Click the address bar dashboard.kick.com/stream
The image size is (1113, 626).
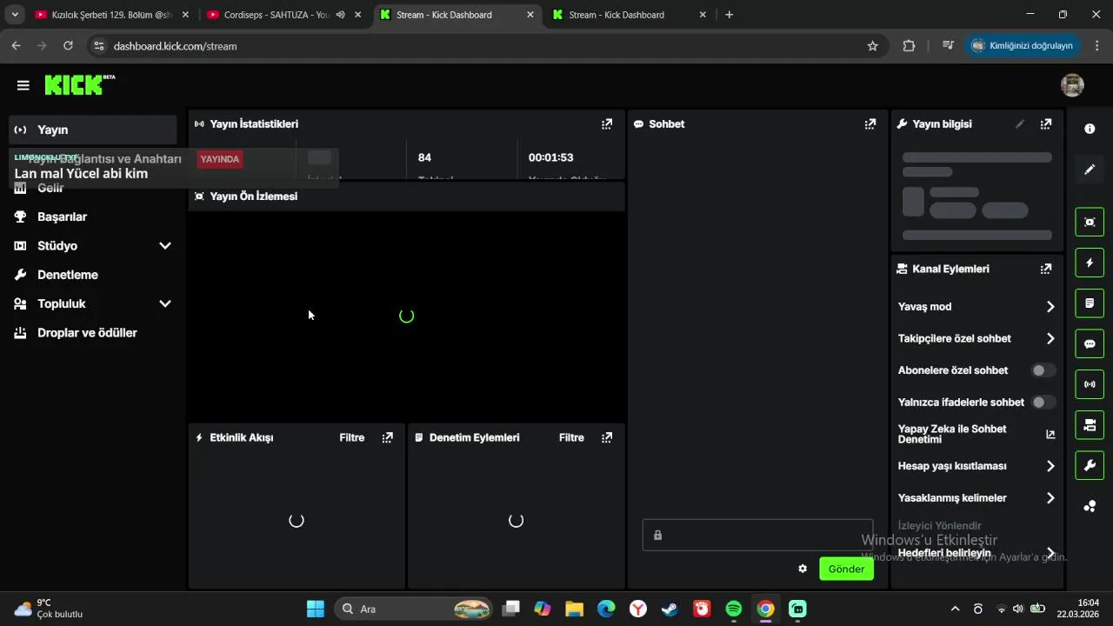175,46
